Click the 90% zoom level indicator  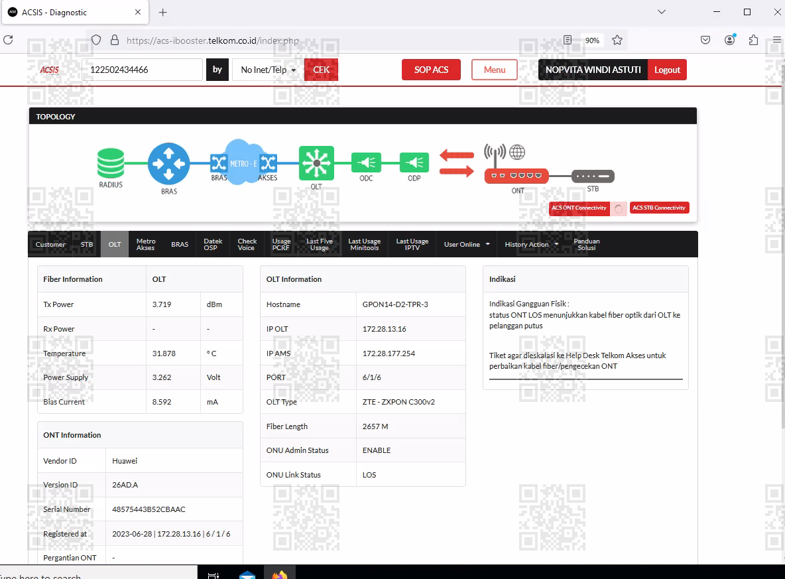(592, 40)
